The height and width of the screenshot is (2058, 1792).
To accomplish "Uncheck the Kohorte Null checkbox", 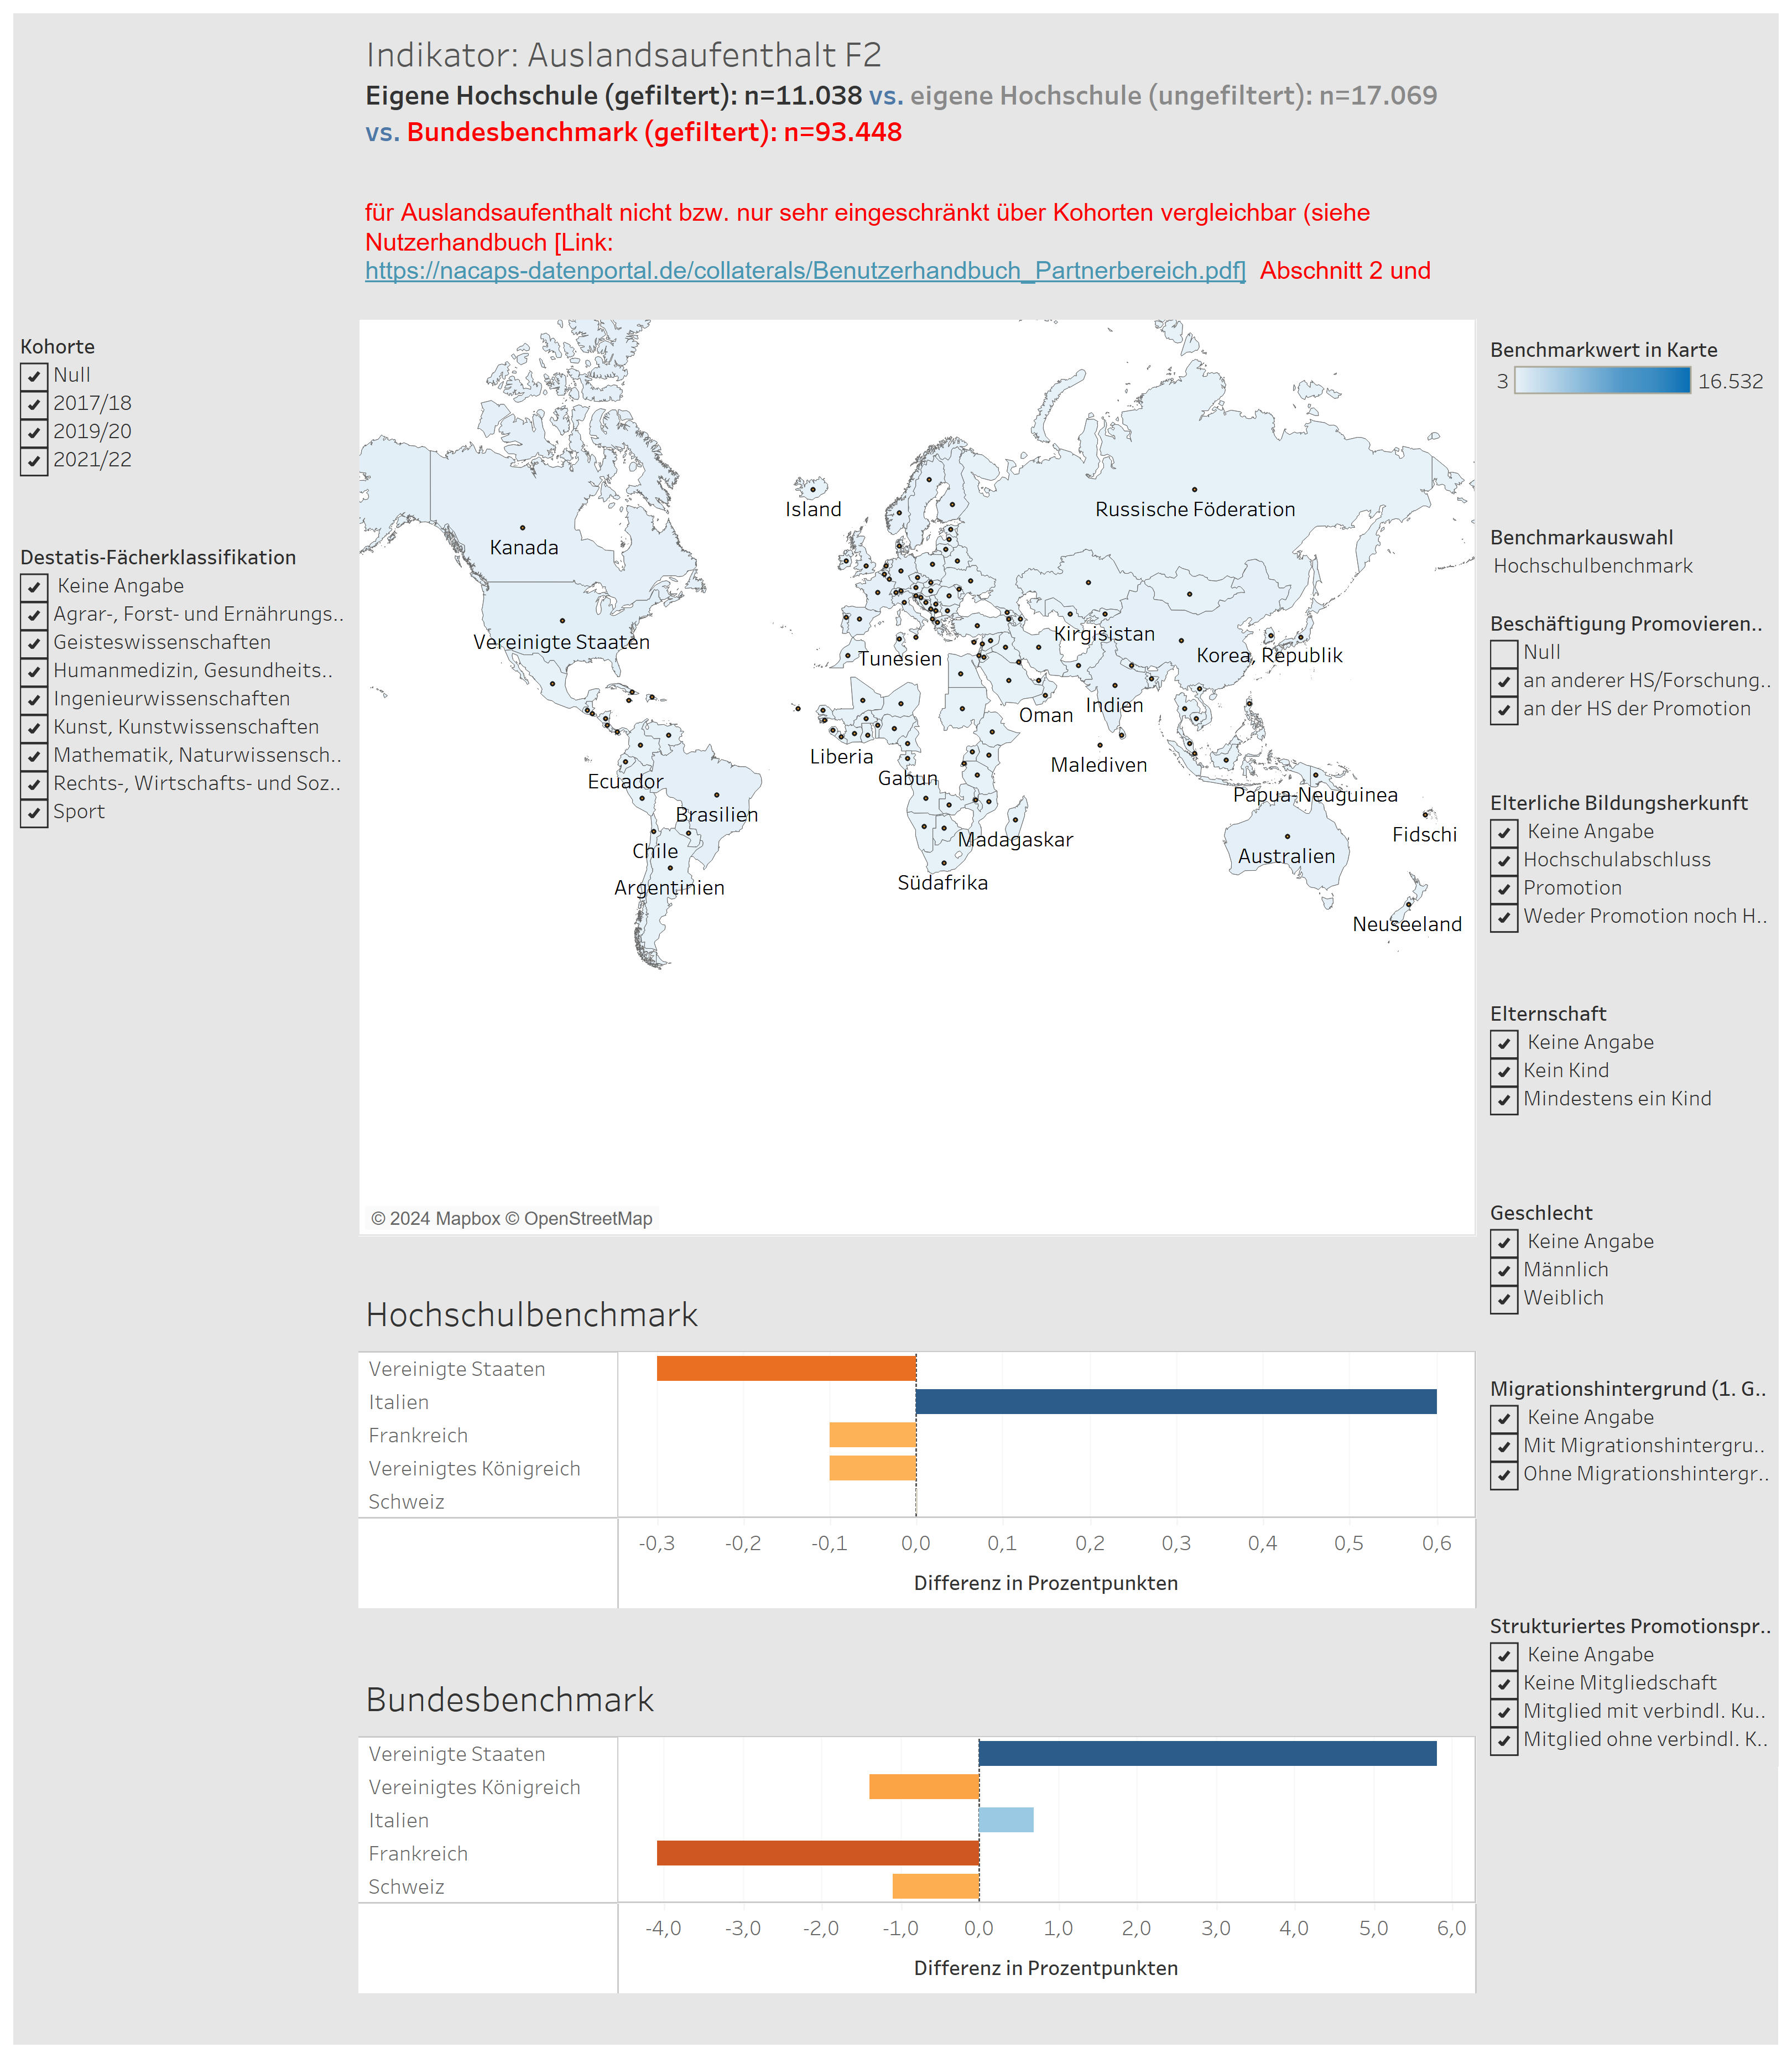I will pyautogui.click(x=34, y=376).
